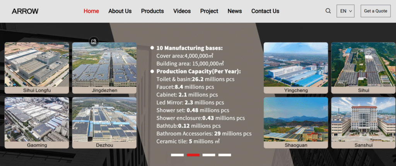
Task: Open the Project menu item
Action: pos(209,11)
